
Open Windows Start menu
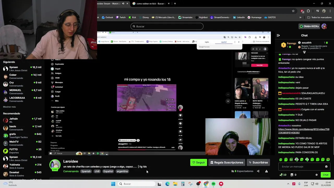pos(113,184)
